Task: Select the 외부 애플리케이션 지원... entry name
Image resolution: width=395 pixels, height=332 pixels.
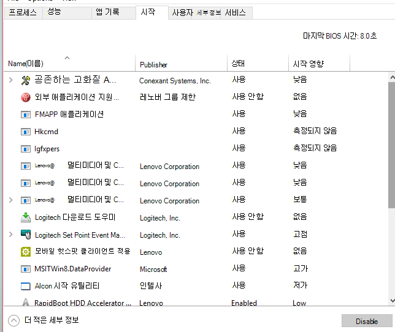Action: pos(77,97)
